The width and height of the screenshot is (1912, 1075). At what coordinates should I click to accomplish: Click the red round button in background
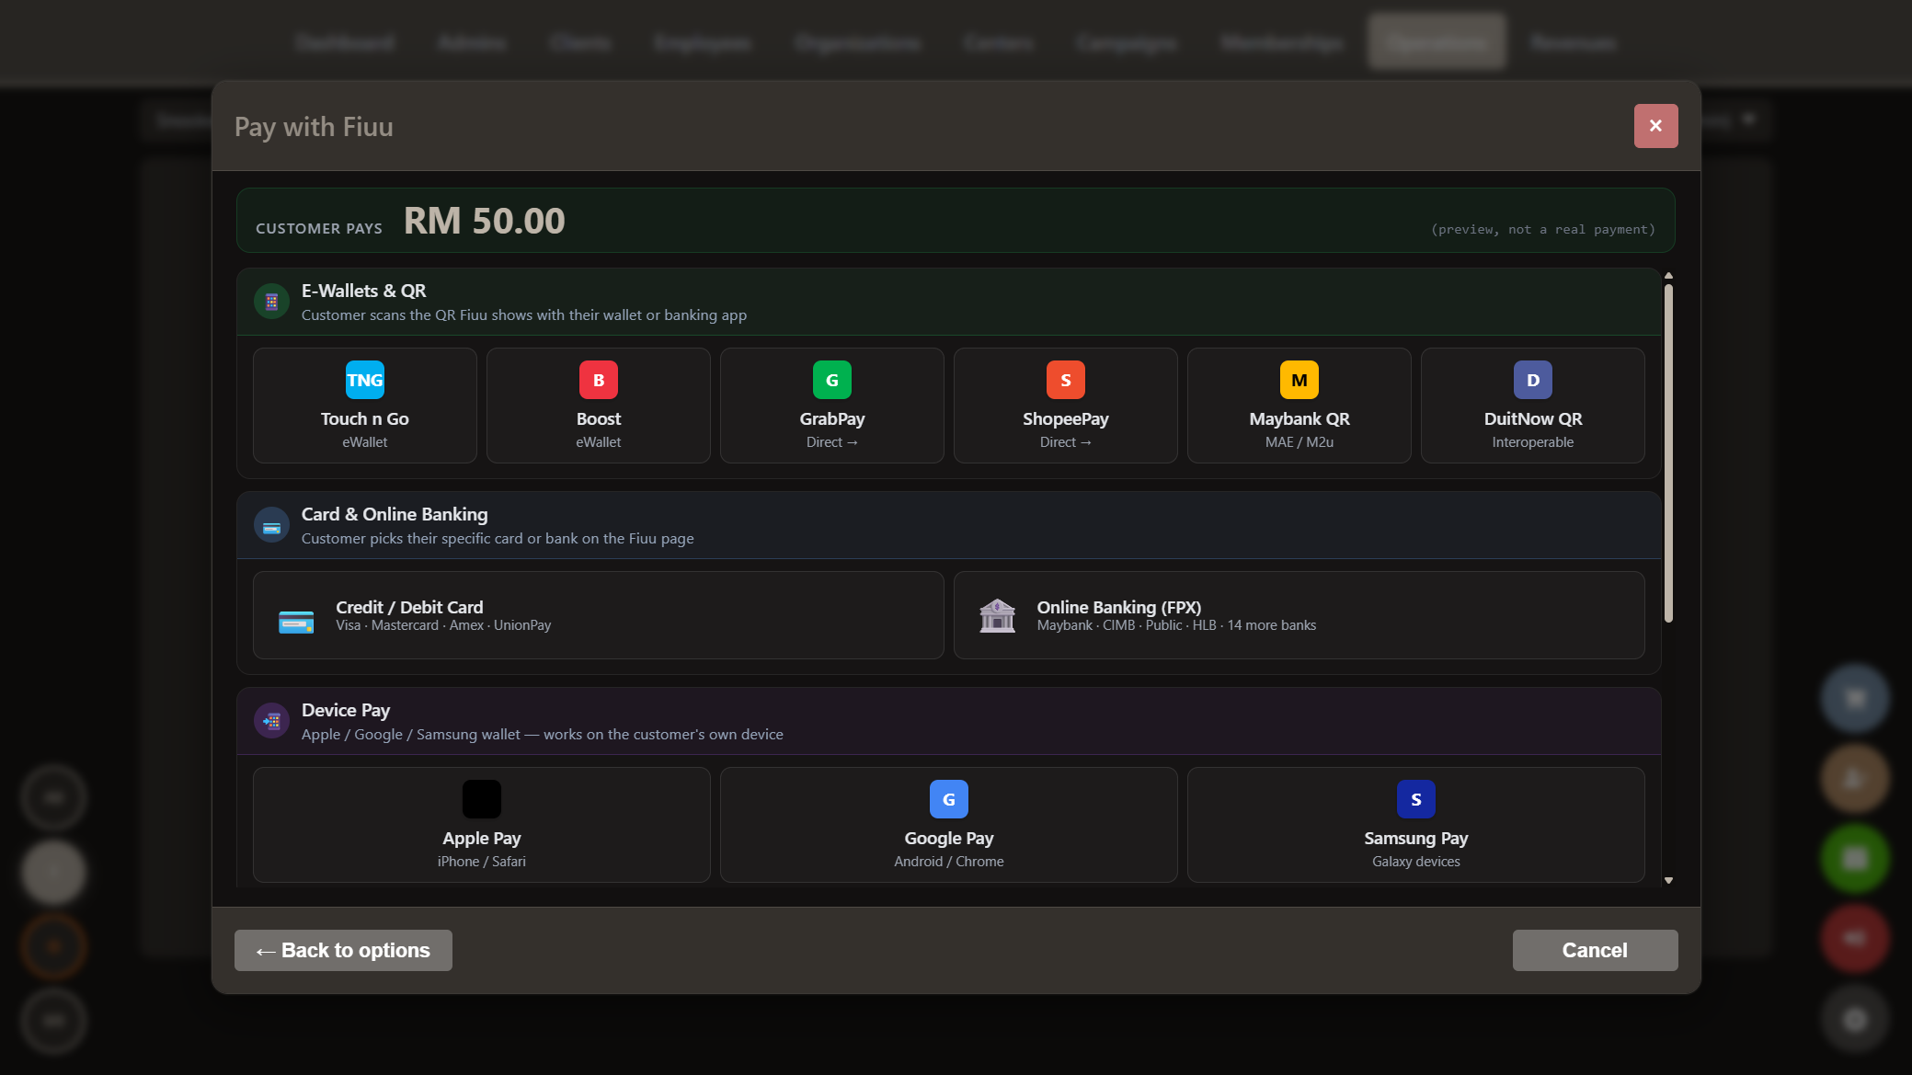[1856, 938]
